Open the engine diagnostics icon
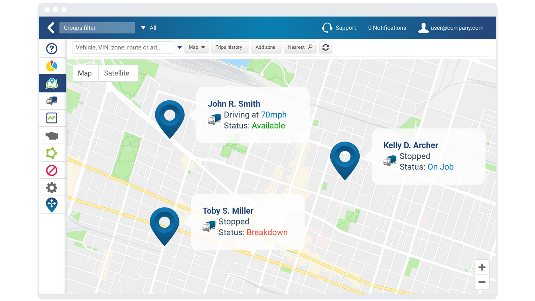535x301 pixels. click(52, 136)
